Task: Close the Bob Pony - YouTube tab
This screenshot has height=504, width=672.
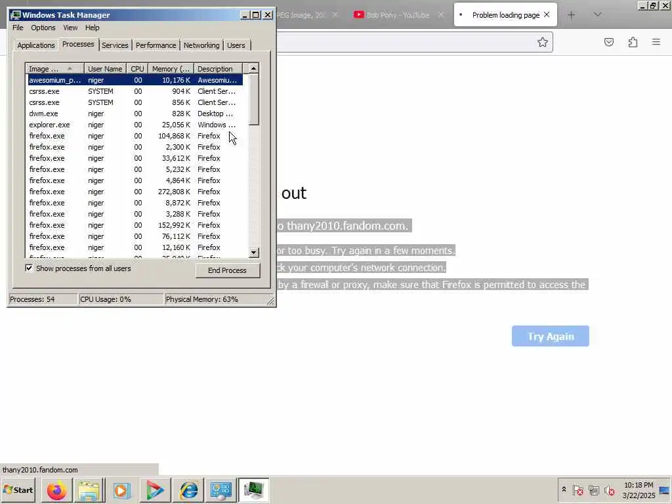Action: coord(441,14)
